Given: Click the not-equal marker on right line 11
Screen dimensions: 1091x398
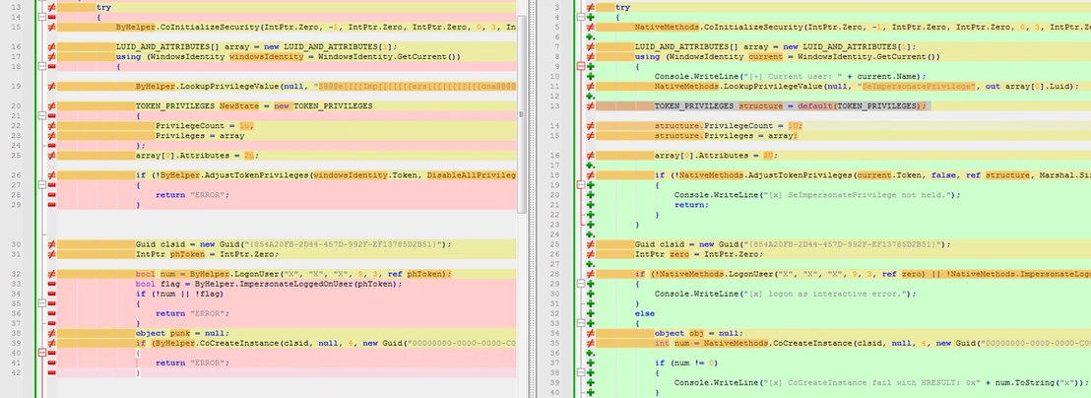Looking at the screenshot, I should point(591,87).
